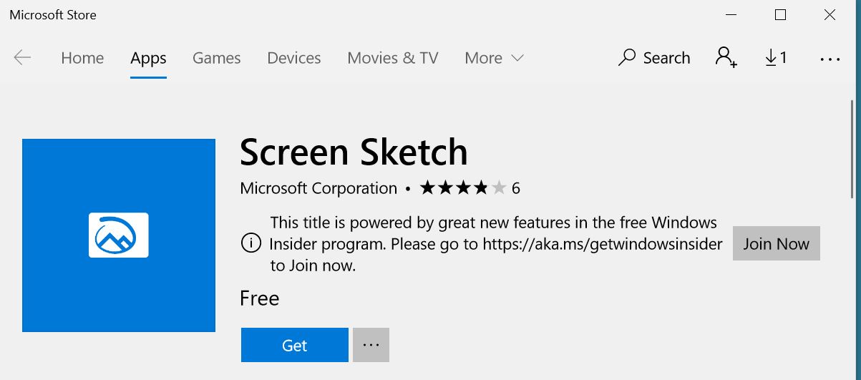This screenshot has width=861, height=380.
Task: Close the Microsoft Store window
Action: click(x=830, y=14)
